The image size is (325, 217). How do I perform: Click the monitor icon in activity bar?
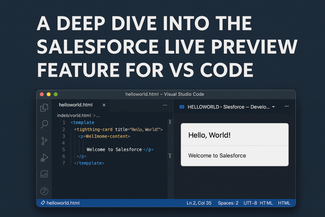[44, 174]
